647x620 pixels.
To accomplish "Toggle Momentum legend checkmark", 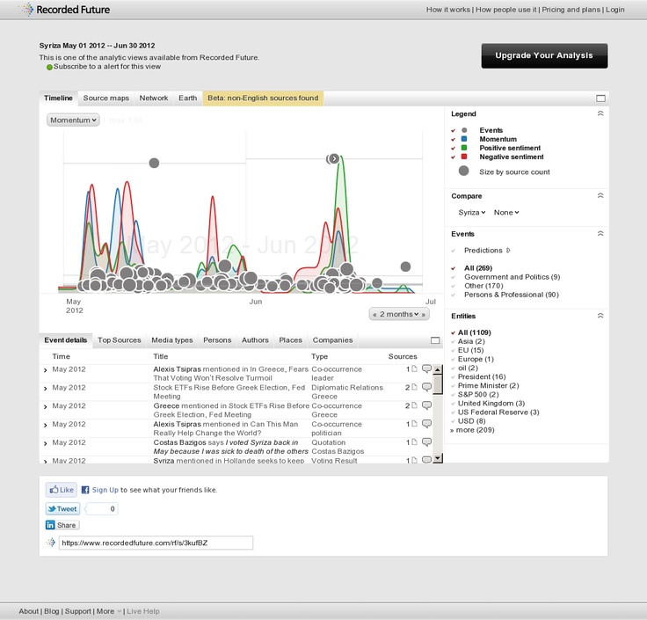I will pos(453,140).
